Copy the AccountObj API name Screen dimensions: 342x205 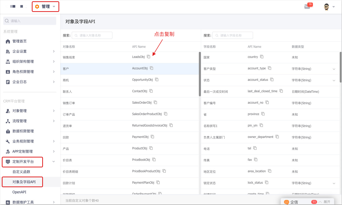152,68
